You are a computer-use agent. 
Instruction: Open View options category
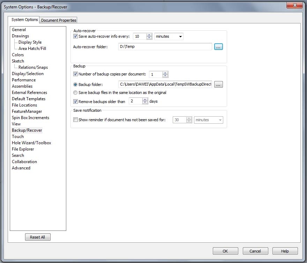[16, 124]
